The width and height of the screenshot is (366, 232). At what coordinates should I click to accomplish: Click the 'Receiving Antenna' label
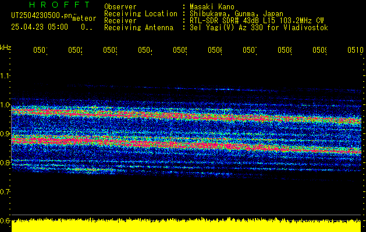[x=139, y=28]
